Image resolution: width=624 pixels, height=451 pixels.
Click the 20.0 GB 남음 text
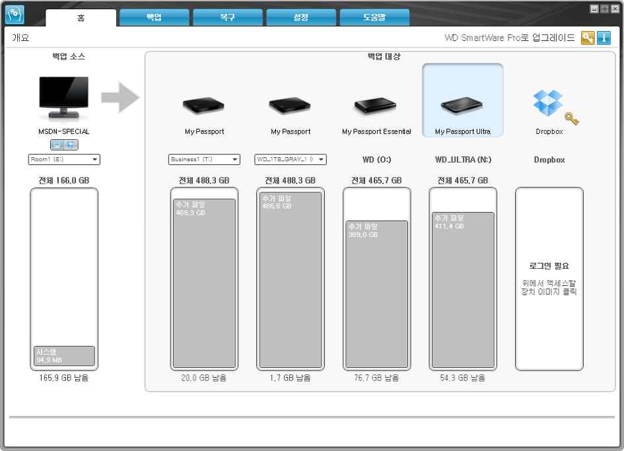pos(204,378)
